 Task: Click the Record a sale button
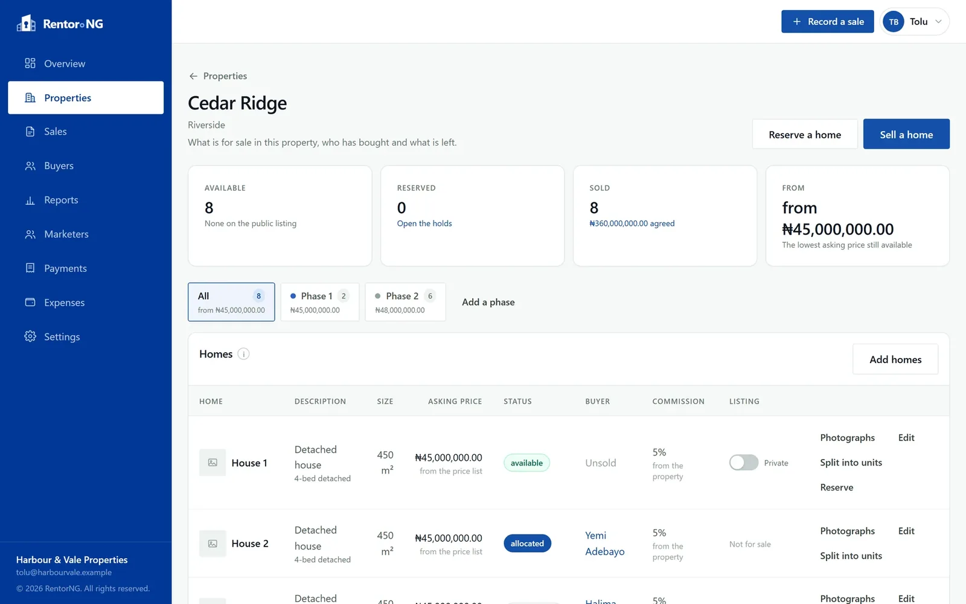828,22
